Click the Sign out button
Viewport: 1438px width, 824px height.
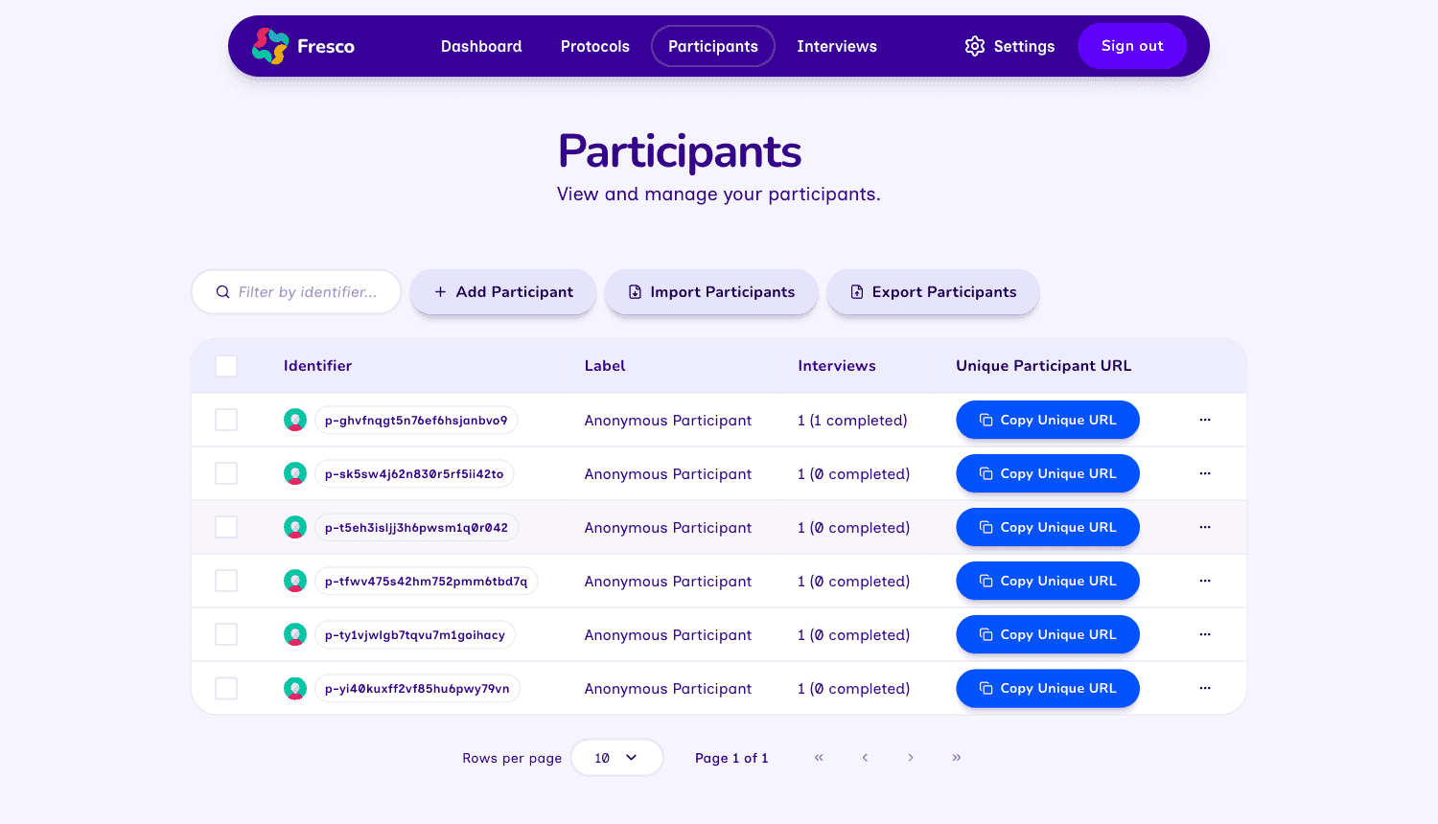(1132, 46)
